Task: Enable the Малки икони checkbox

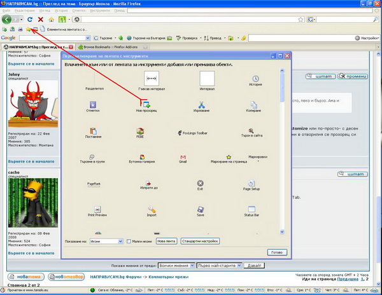Action: (129, 241)
